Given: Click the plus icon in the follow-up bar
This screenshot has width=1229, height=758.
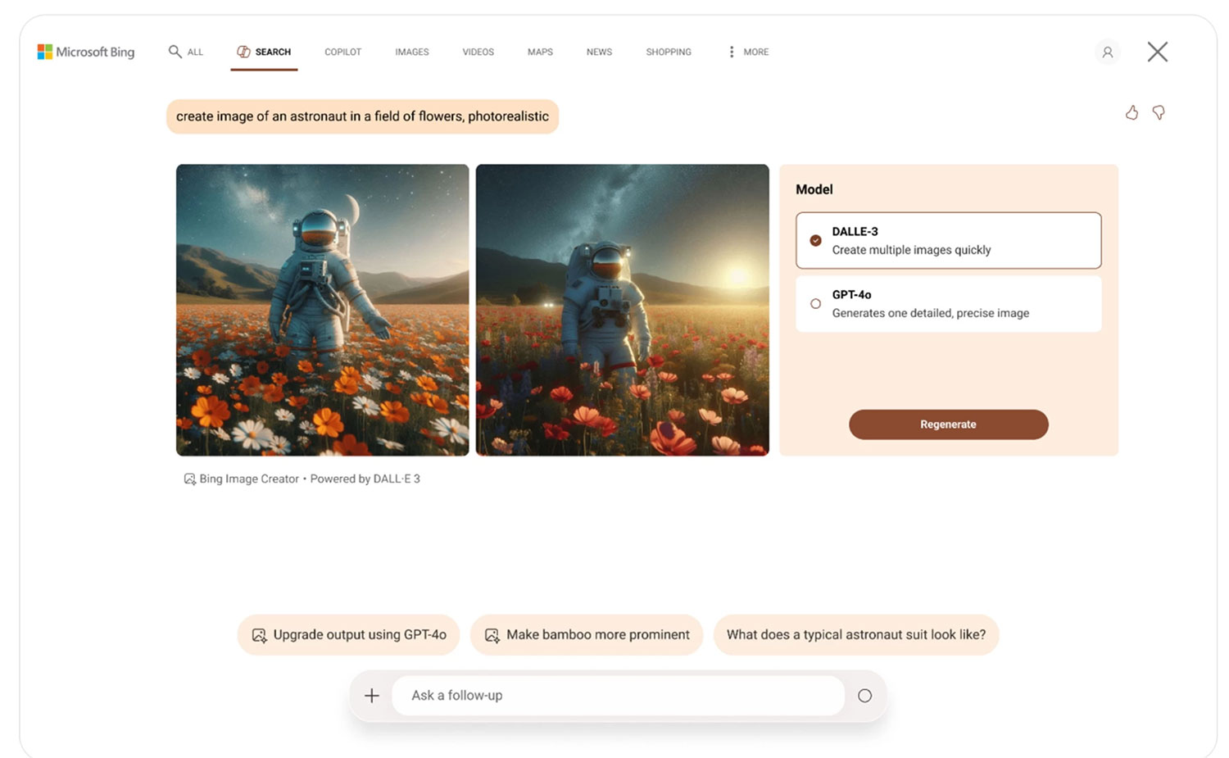Looking at the screenshot, I should pos(371,695).
